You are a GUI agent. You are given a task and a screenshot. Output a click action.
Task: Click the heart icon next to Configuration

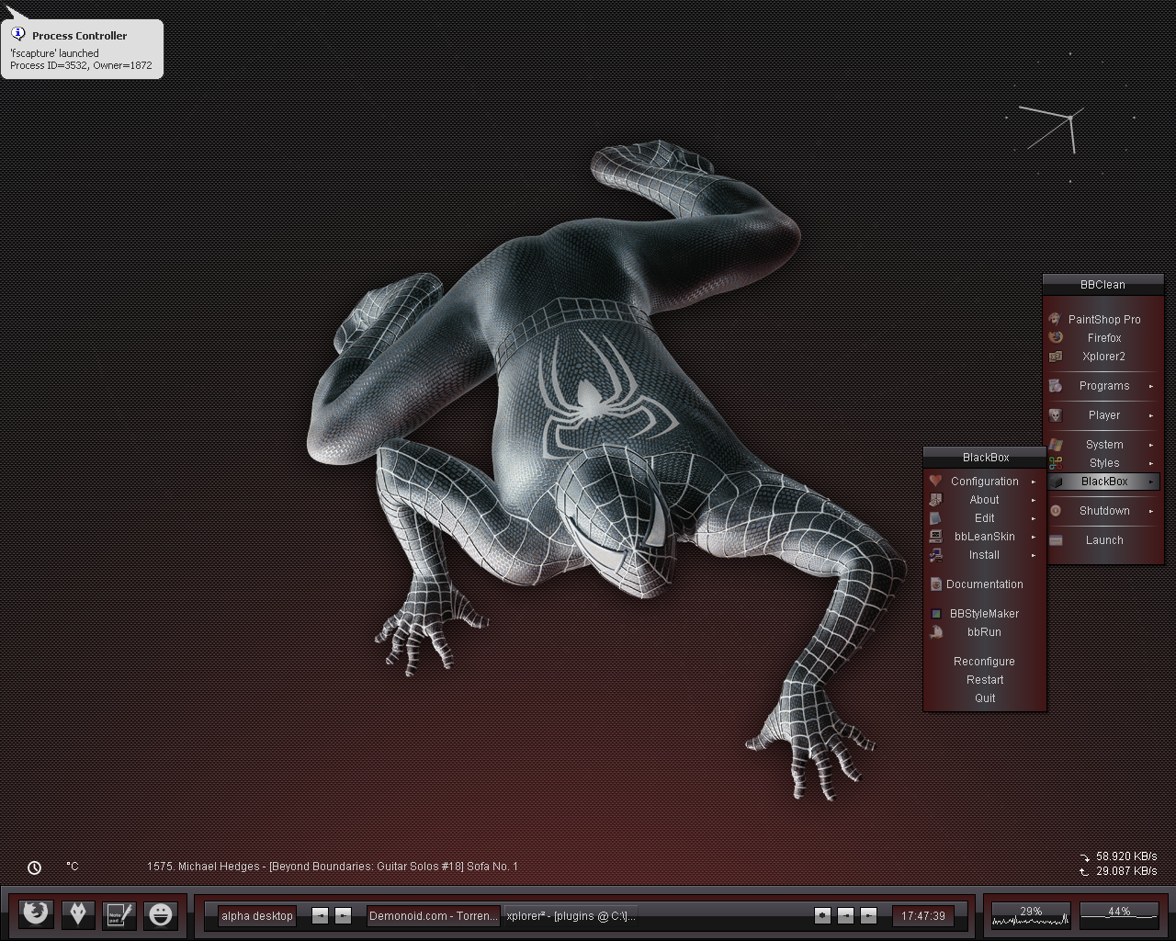pos(935,481)
